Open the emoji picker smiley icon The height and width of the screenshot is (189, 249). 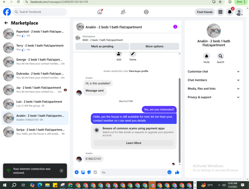pyautogui.click(x=169, y=172)
